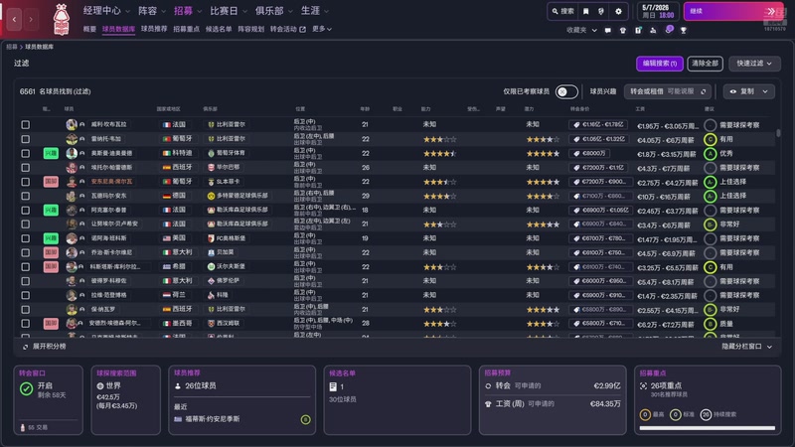Switch to the 招募重点 tab
The height and width of the screenshot is (447, 795).
(186, 29)
